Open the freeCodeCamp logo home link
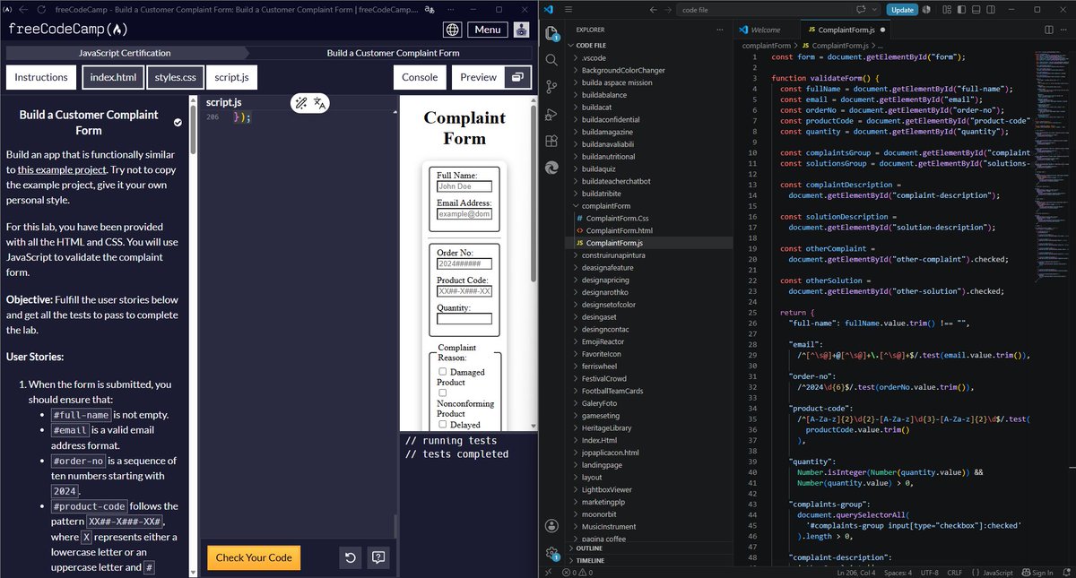 pyautogui.click(x=68, y=29)
